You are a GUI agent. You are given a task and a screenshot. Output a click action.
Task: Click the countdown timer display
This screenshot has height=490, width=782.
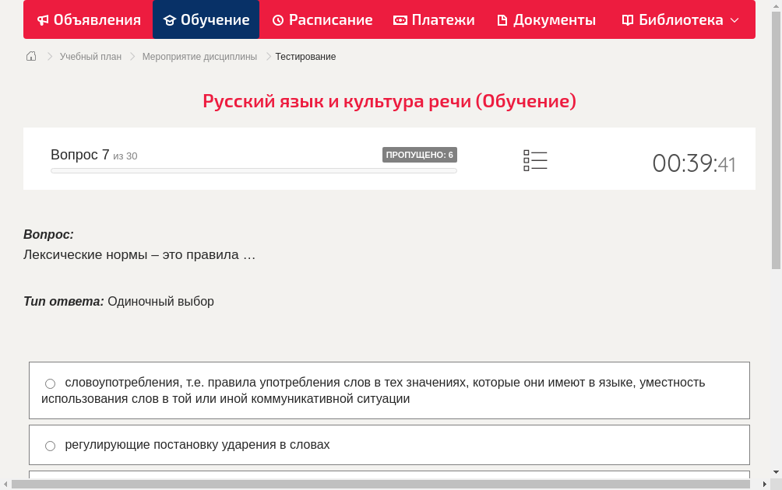point(693,163)
